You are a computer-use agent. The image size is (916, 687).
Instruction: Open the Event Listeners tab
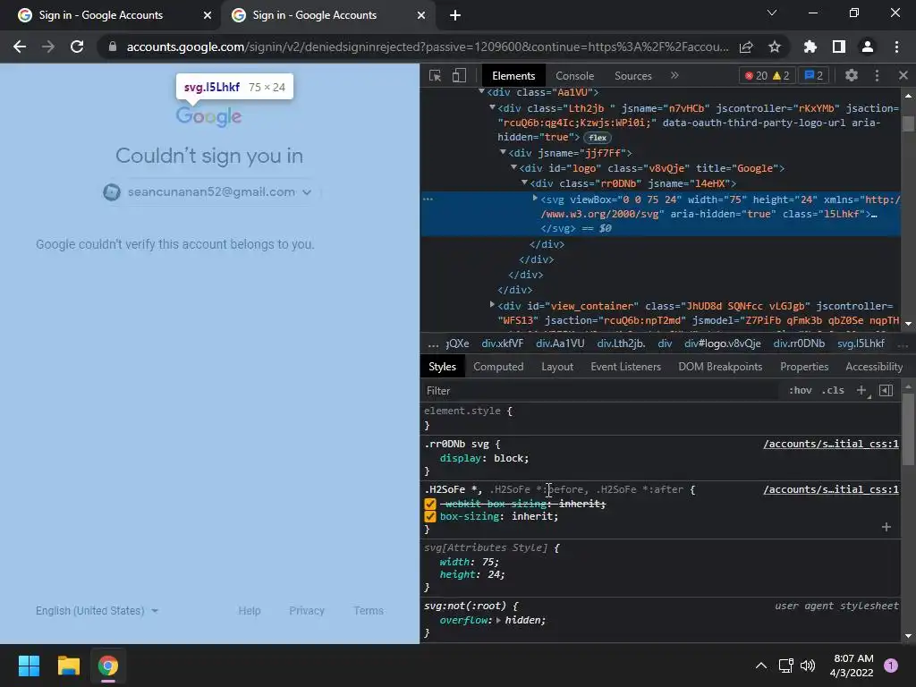(x=625, y=367)
